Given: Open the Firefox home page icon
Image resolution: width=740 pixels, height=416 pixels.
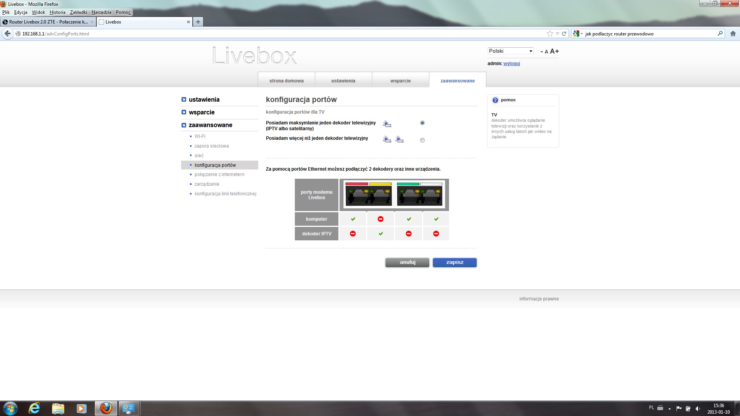Looking at the screenshot, I should (x=732, y=34).
